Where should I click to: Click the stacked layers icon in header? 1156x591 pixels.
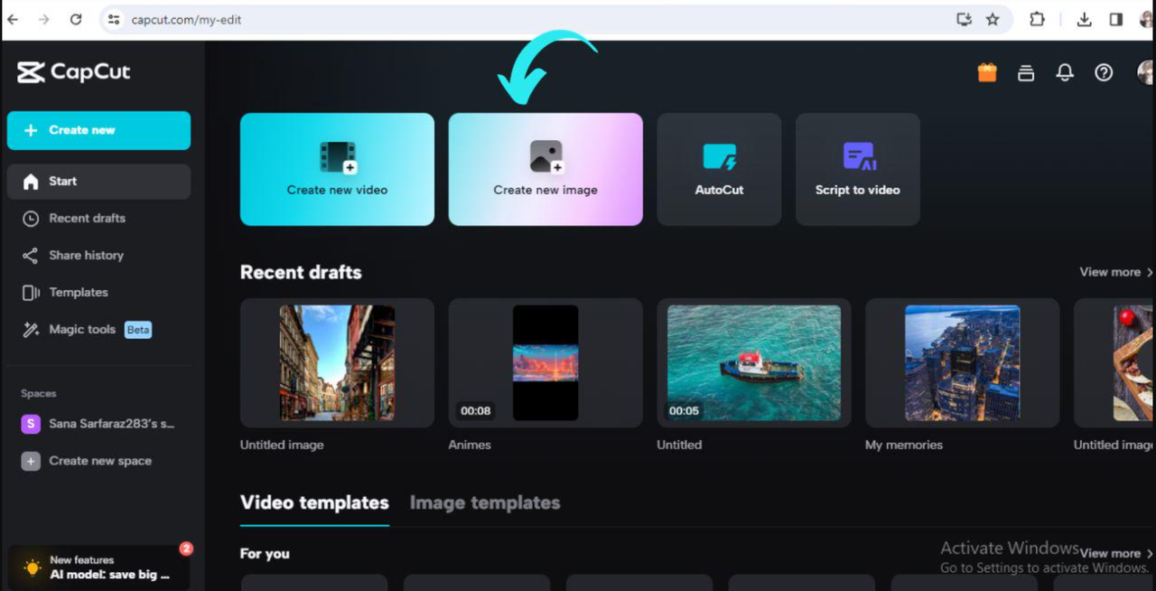(x=1026, y=73)
